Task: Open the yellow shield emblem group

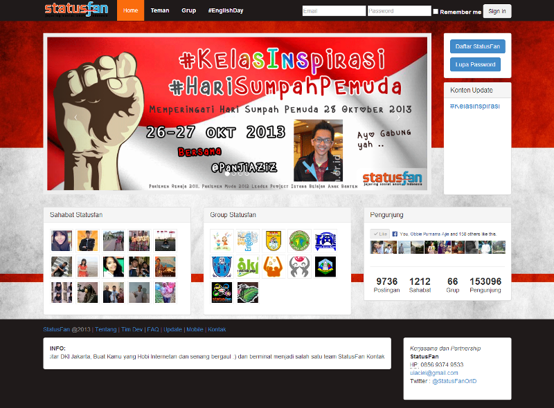Action: pos(274,241)
